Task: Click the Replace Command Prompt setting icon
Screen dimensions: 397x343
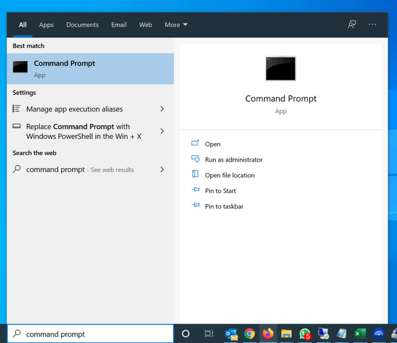Action: [17, 126]
